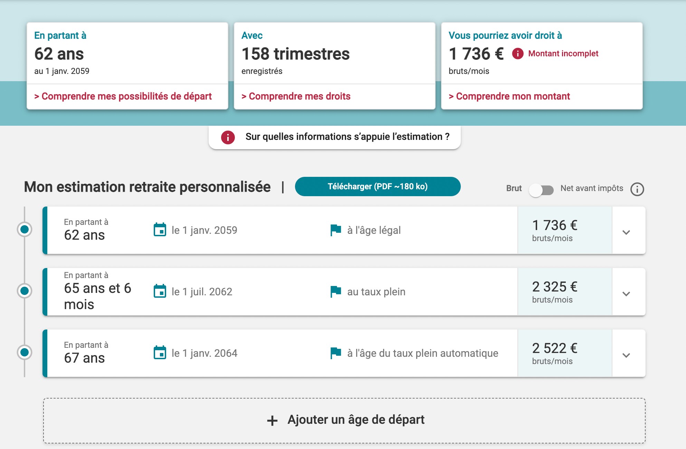Click the info icon after 'Net avant impôts'
The width and height of the screenshot is (686, 449).
coord(637,189)
